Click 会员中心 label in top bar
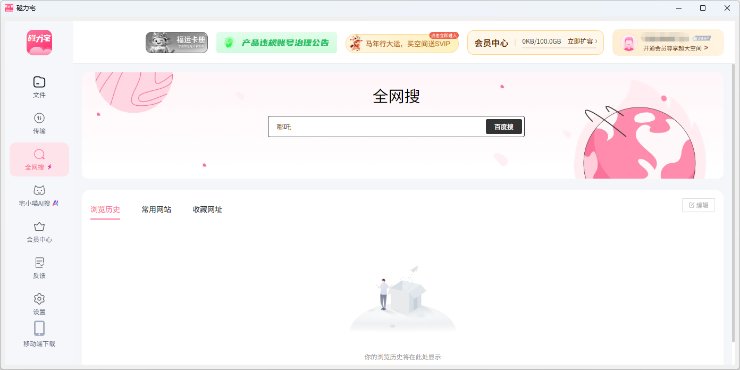The width and height of the screenshot is (740, 370). [491, 43]
